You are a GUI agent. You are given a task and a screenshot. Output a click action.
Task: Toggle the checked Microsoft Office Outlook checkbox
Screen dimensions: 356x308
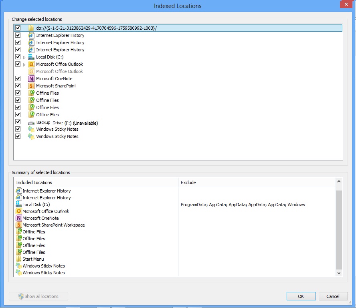pyautogui.click(x=18, y=64)
